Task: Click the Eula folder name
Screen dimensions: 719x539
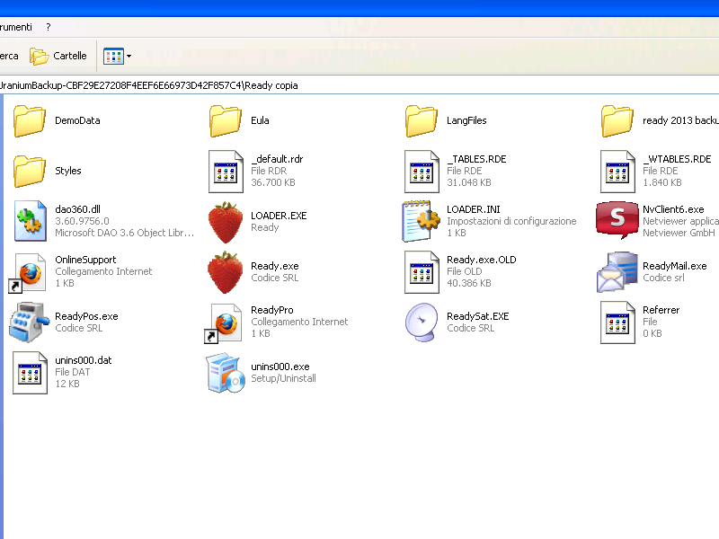Action: coord(260,120)
